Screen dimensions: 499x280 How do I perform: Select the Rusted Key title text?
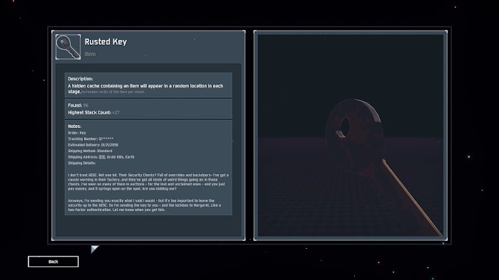click(x=106, y=42)
